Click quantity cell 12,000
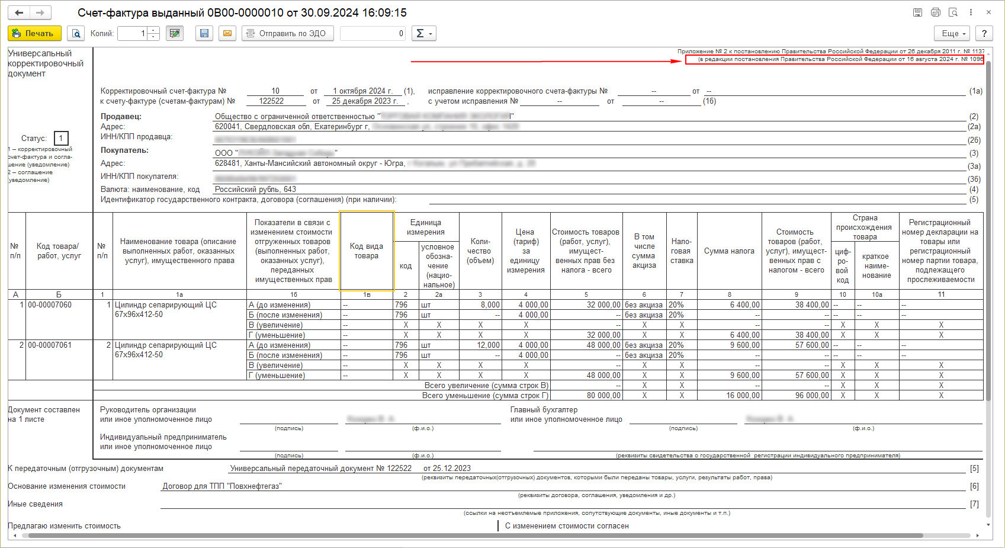Image resolution: width=1005 pixels, height=548 pixels. 480,345
